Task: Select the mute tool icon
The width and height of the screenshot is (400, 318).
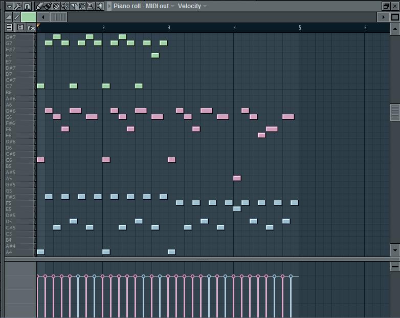Action: tap(65, 6)
